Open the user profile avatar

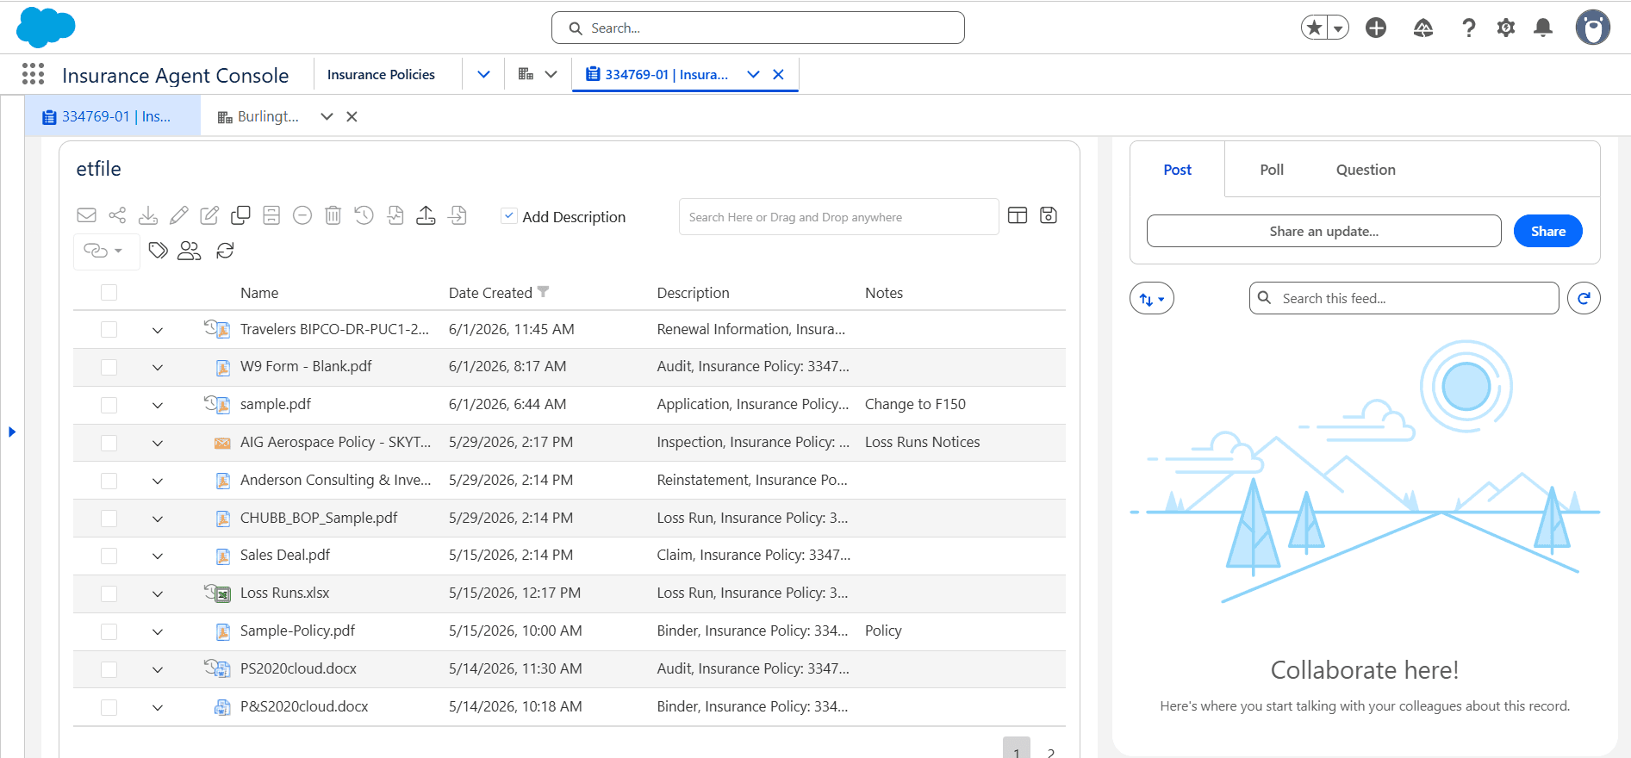(1593, 28)
